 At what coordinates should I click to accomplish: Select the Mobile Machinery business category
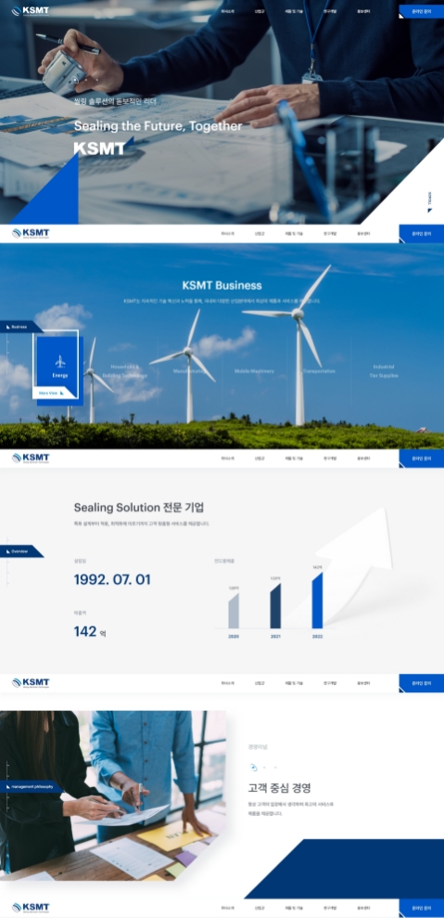[254, 371]
